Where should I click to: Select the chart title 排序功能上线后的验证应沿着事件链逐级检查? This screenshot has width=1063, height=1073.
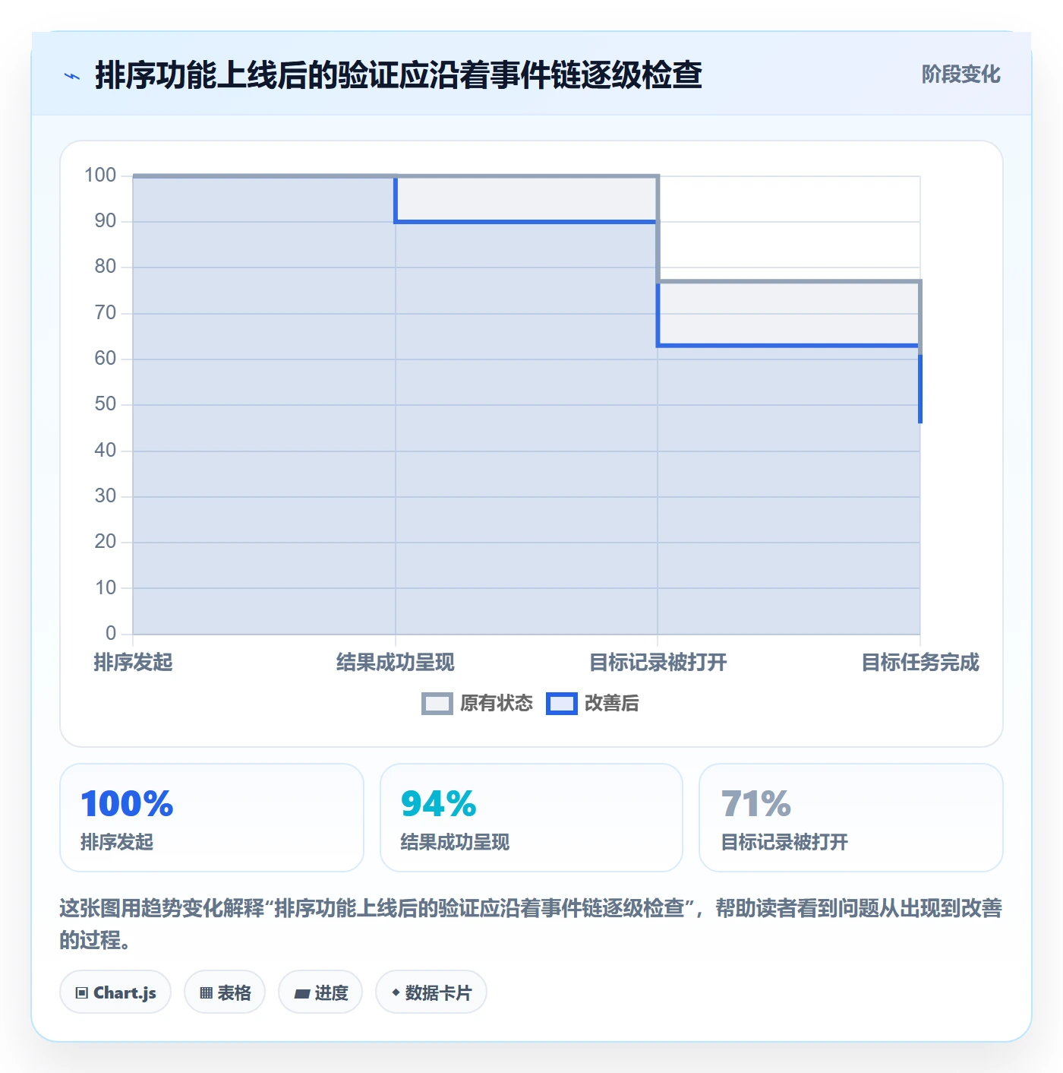399,75
